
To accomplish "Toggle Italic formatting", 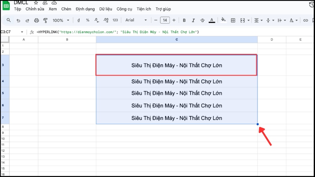I will pyautogui.click(x=193, y=20).
